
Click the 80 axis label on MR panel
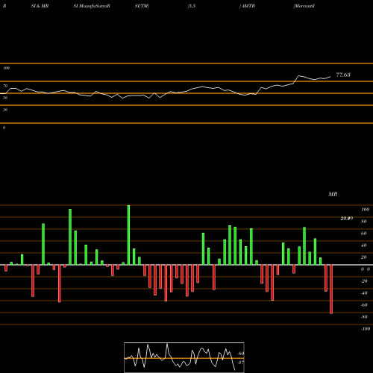point(364,222)
